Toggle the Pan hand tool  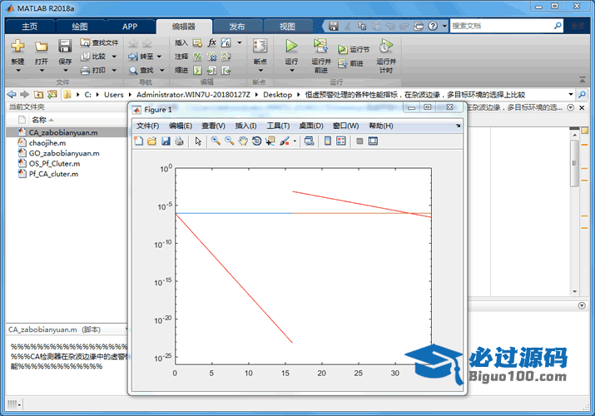243,141
